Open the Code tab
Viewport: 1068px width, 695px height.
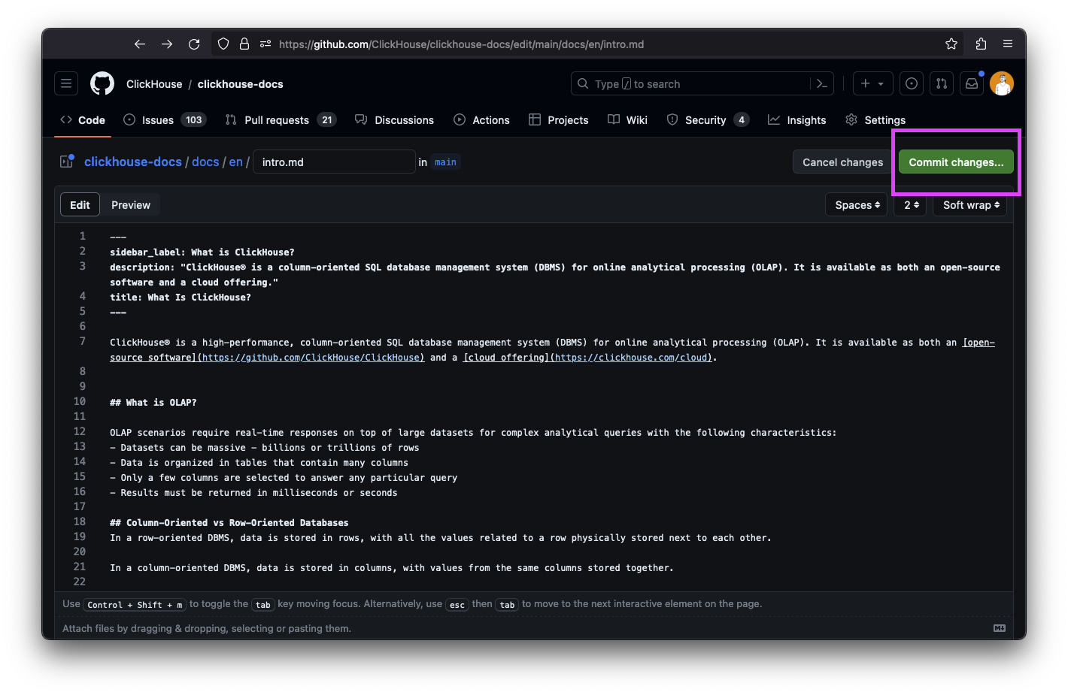pos(83,120)
